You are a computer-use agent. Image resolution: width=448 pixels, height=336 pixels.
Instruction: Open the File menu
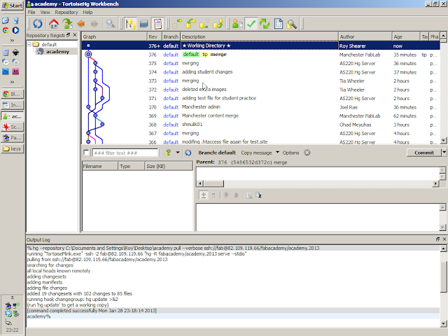click(31, 13)
